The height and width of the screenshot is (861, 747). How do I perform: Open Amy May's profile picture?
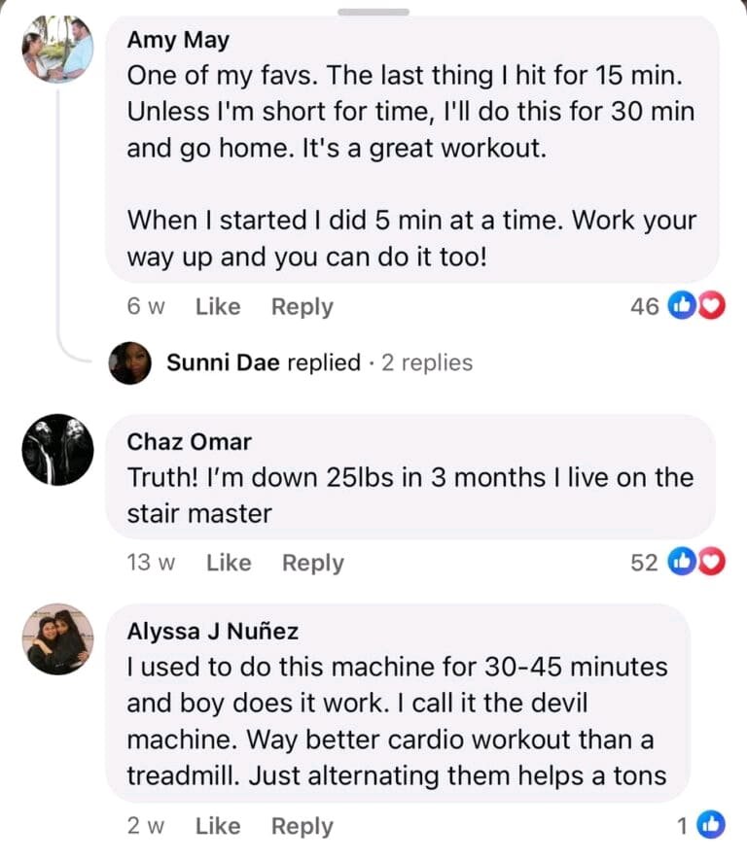58,50
